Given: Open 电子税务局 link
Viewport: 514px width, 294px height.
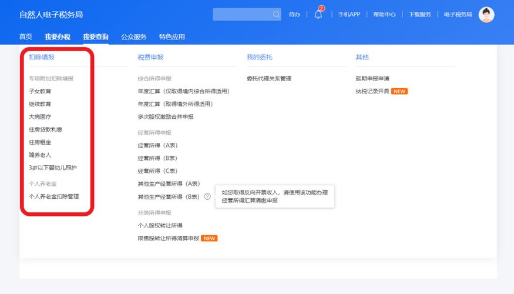Looking at the screenshot, I should (x=458, y=15).
